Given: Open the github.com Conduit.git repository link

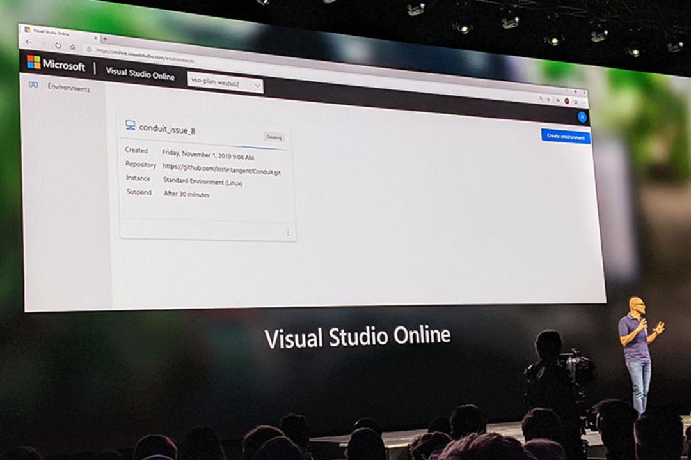Looking at the screenshot, I should [x=221, y=169].
